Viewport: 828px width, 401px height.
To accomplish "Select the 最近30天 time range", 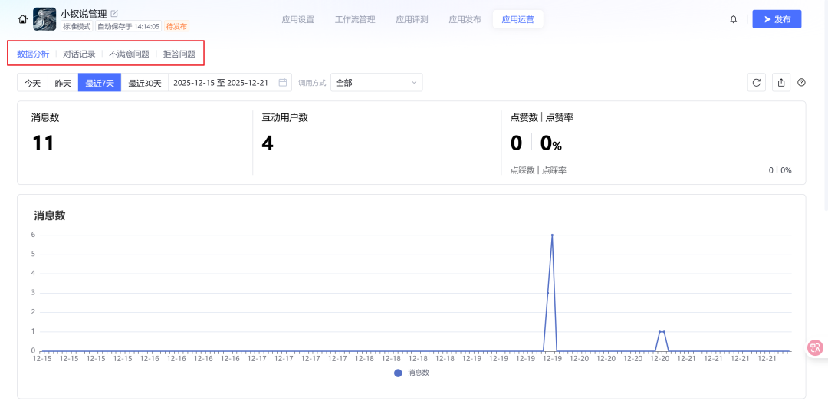I will 144,83.
